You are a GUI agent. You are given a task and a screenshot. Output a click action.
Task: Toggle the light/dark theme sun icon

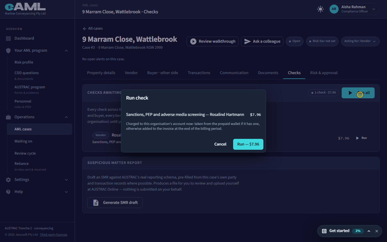(x=320, y=9)
